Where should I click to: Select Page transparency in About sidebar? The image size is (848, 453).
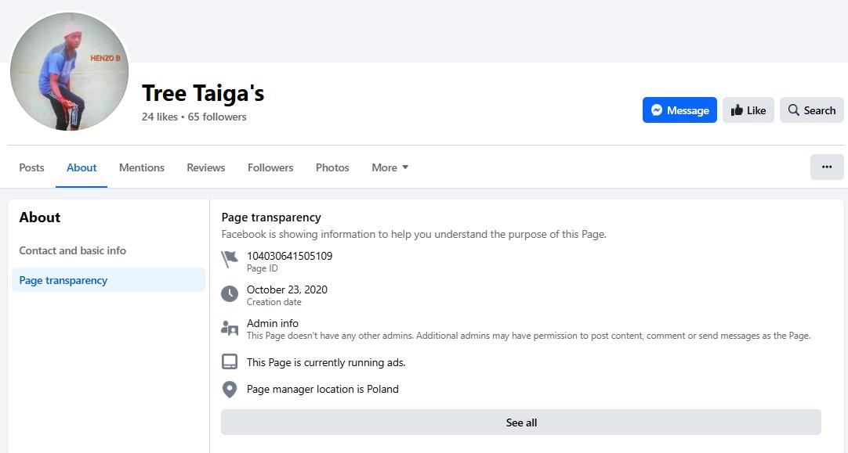(x=108, y=280)
